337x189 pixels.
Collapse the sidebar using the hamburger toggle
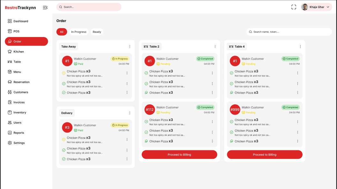pos(45,7)
